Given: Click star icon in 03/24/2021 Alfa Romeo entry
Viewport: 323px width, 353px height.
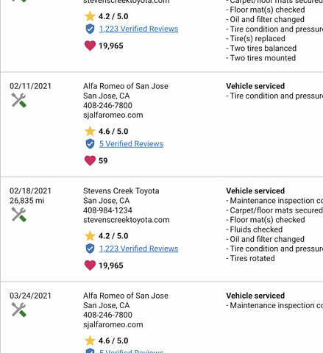Looking at the screenshot, I should pyautogui.click(x=90, y=340).
